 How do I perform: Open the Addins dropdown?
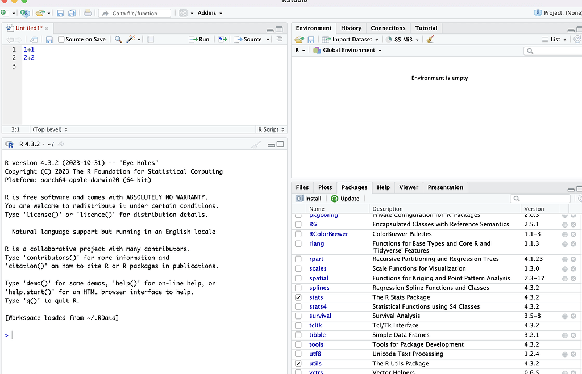coord(210,13)
